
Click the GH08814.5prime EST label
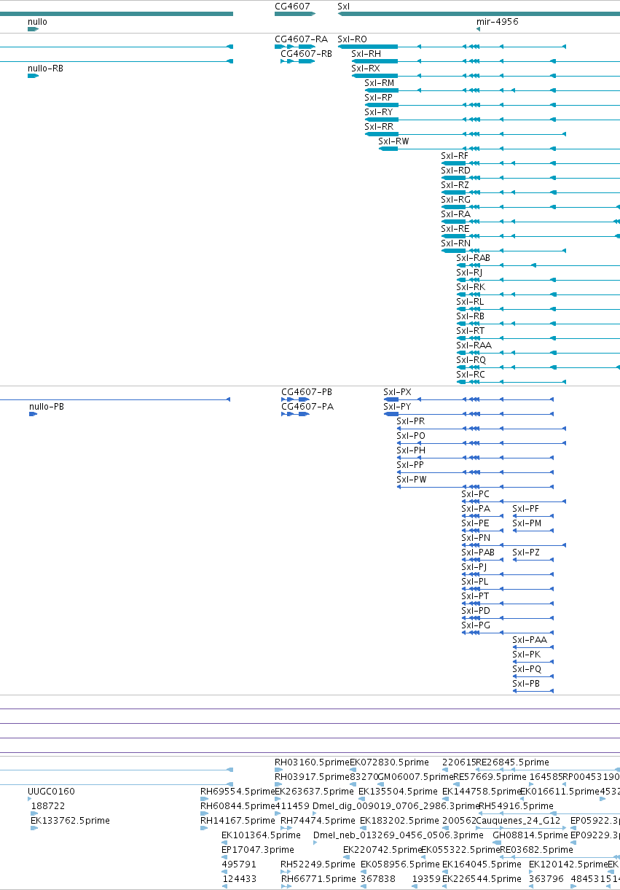pyautogui.click(x=530, y=835)
